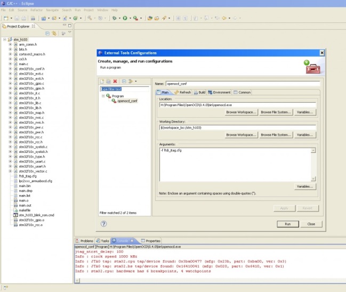Viewport: 346px width, 292px height.
Task: Click the New launch configuration icon
Action: point(103,81)
